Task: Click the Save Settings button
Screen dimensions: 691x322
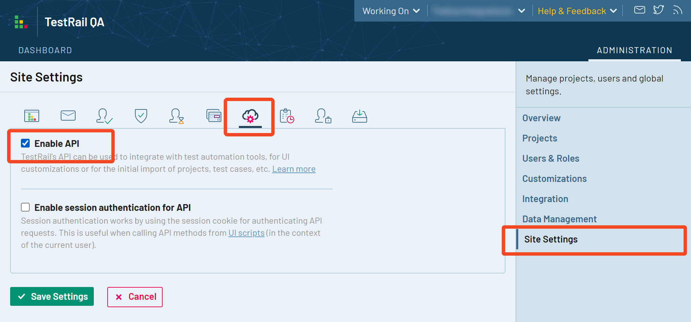Action: pos(52,296)
